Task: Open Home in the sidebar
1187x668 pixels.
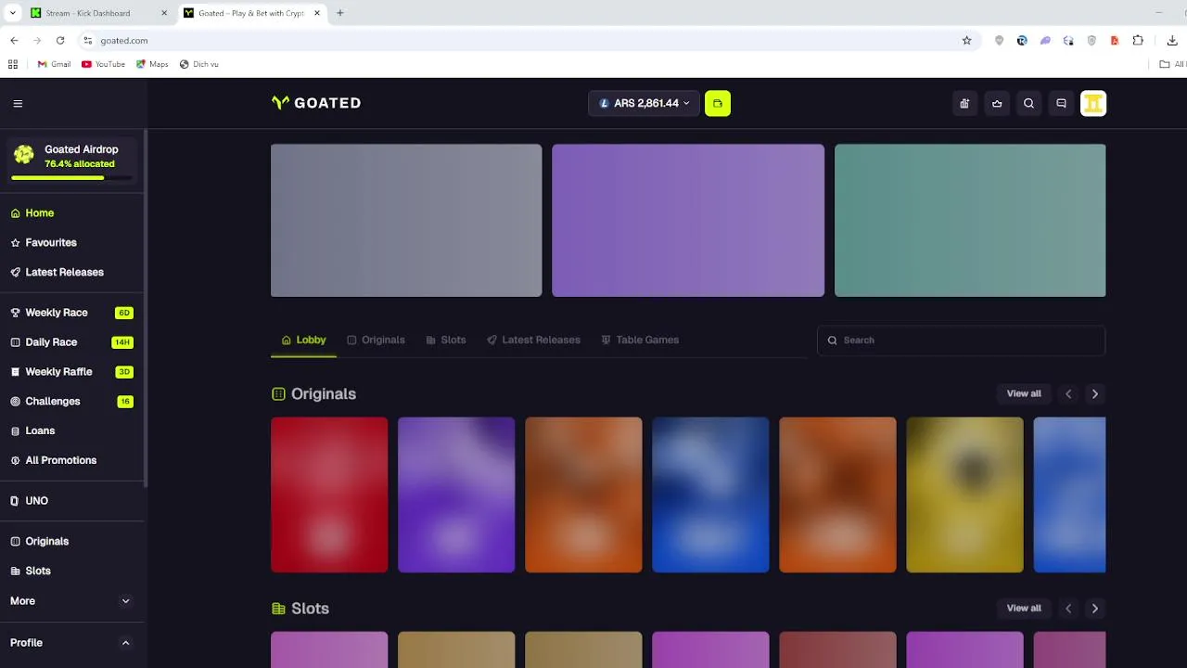Action: (x=70, y=213)
